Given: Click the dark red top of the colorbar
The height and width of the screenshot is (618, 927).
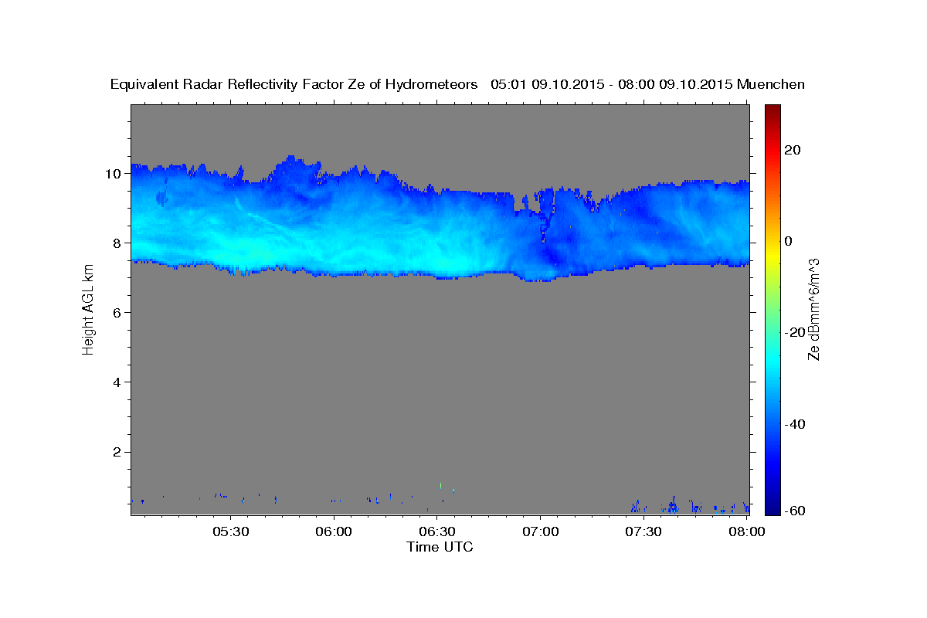Looking at the screenshot, I should (772, 112).
